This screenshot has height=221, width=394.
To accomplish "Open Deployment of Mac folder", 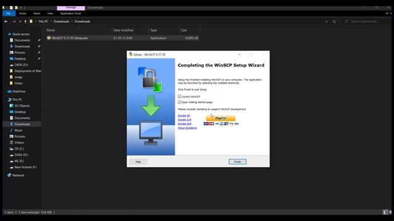I will pos(28,71).
